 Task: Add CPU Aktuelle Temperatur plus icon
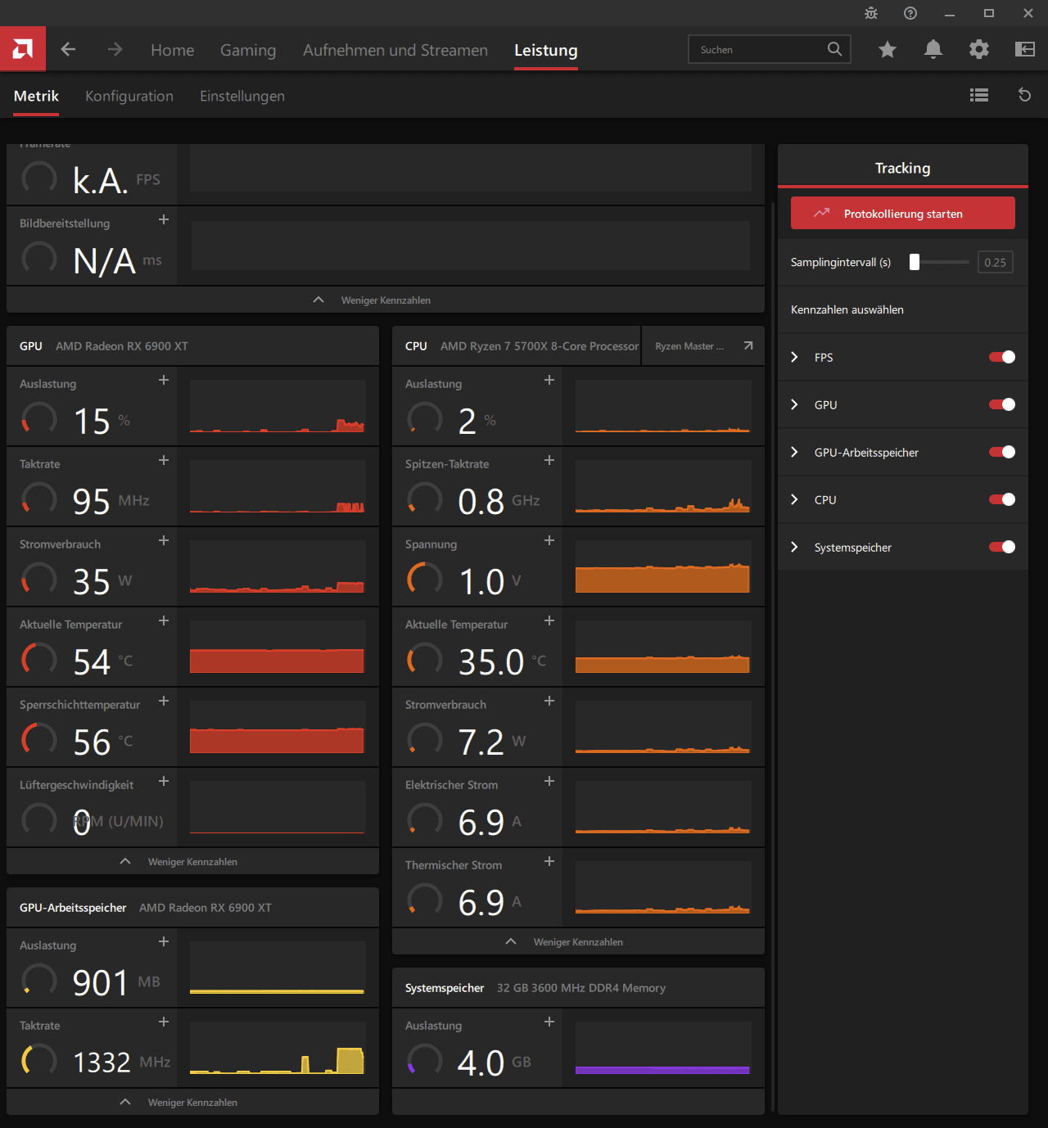pos(549,620)
